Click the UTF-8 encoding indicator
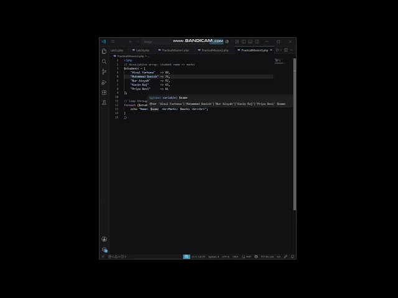 (225, 256)
